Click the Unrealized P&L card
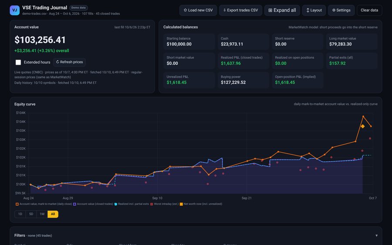 coord(189,80)
